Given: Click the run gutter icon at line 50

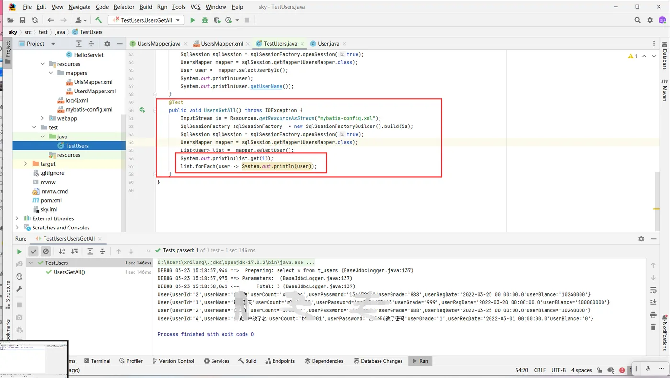Looking at the screenshot, I should click(x=142, y=110).
